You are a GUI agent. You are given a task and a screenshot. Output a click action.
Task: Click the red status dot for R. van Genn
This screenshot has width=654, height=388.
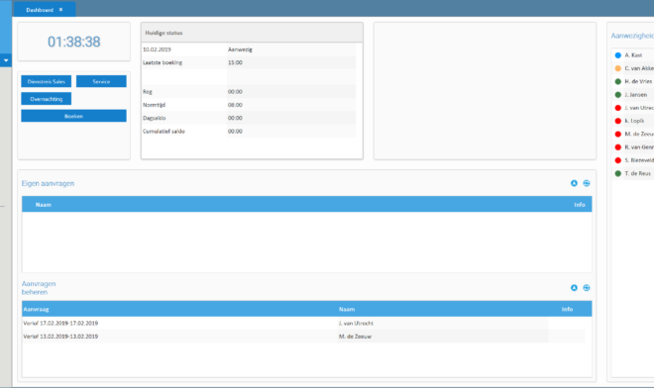[x=618, y=147]
